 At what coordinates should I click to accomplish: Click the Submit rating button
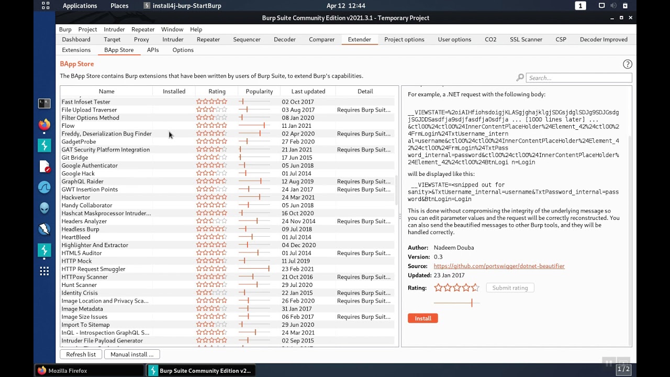point(510,287)
